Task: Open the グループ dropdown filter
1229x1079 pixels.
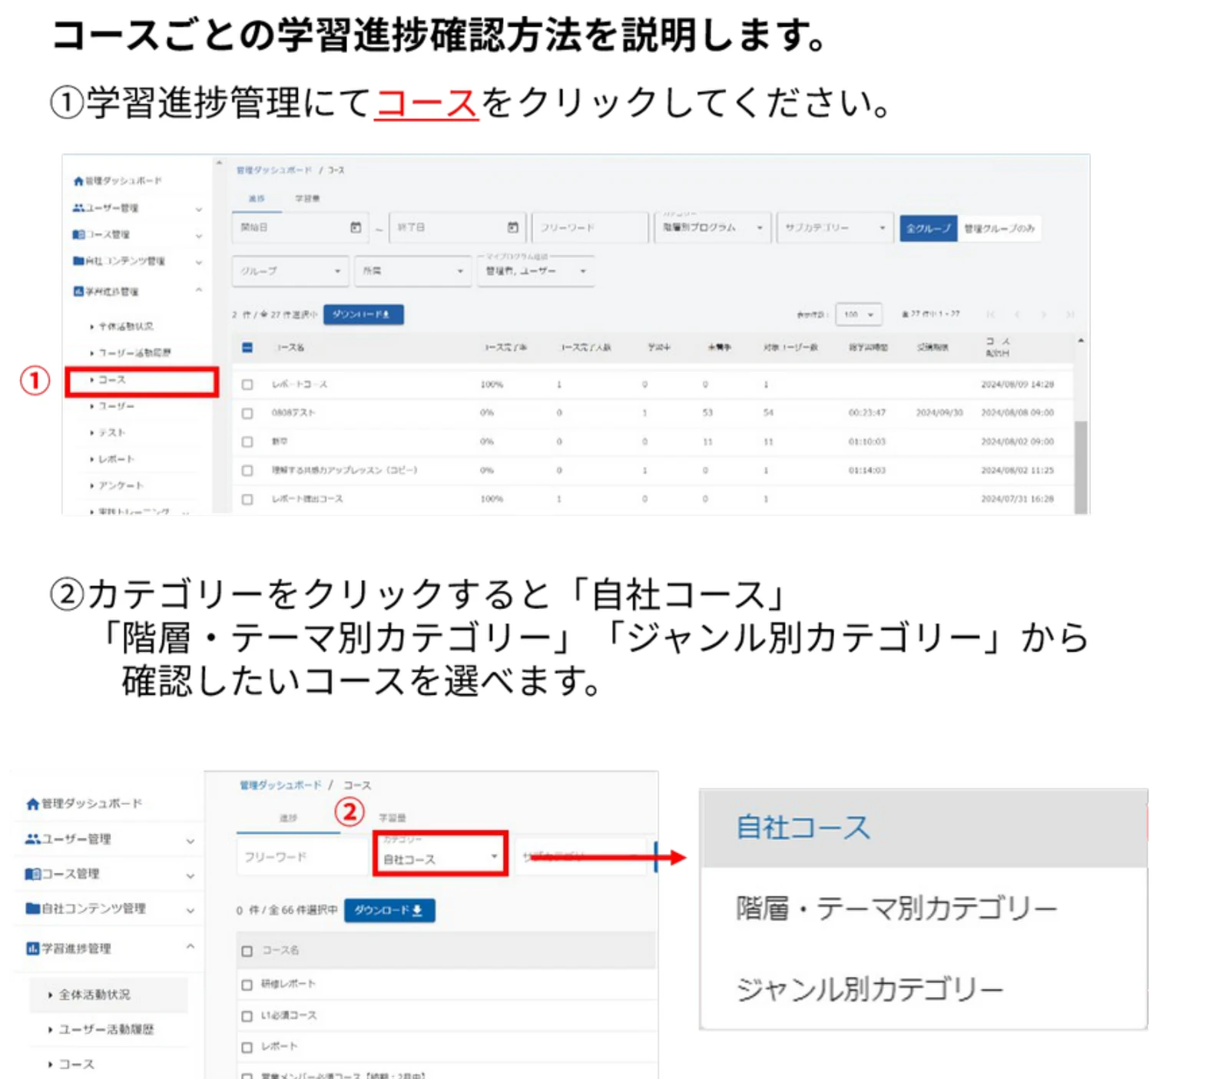Action: tap(290, 271)
